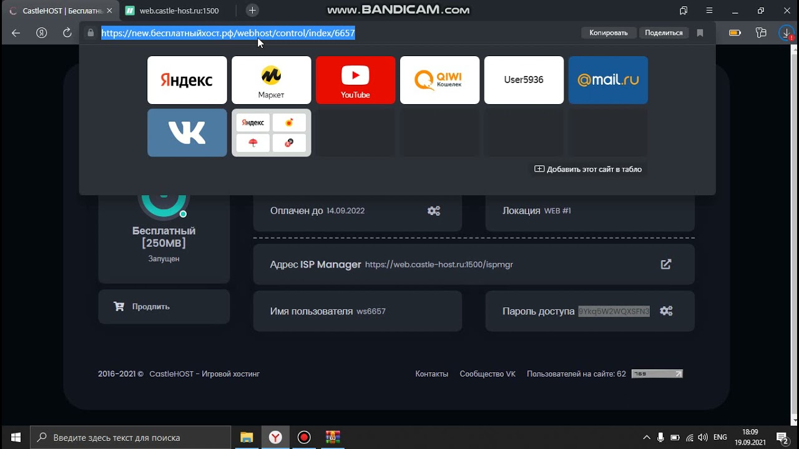Click the Копировать button
This screenshot has height=449, width=799.
point(608,33)
